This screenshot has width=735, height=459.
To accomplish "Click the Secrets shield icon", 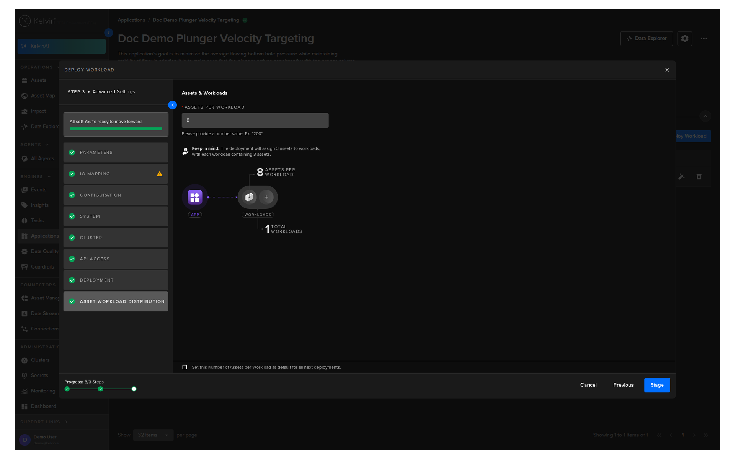I will (24, 376).
